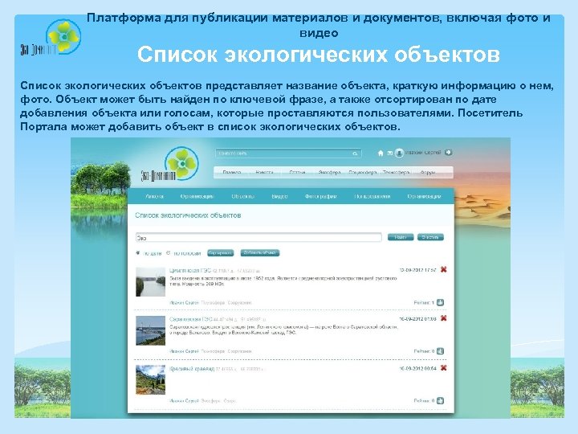Click the username next to the avatar

(x=423, y=153)
